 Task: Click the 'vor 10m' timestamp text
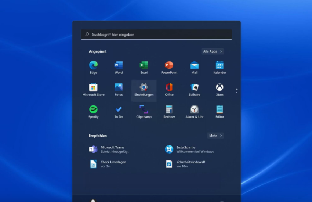pos(182,166)
